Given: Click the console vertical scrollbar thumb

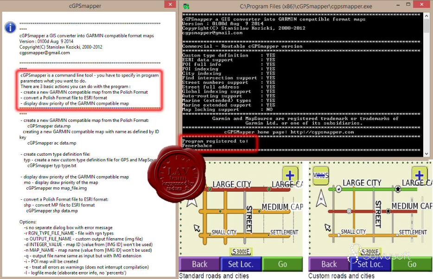Looking at the screenshot, I should [427, 26].
